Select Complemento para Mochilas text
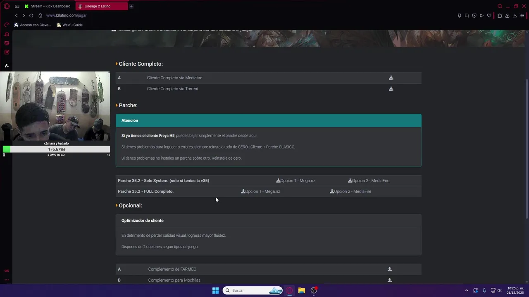The height and width of the screenshot is (297, 529). (x=174, y=280)
